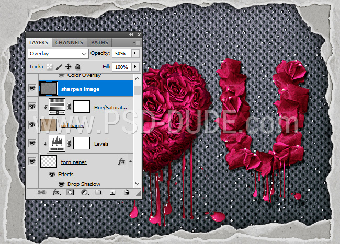Image resolution: width=340 pixels, height=244 pixels.
Task: Open the Opacity slider arrow
Action: coord(135,53)
